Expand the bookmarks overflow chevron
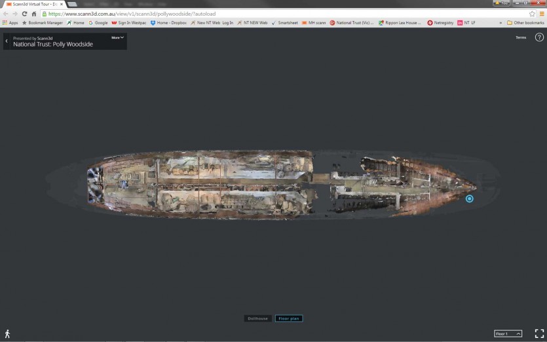 pyautogui.click(x=500, y=23)
